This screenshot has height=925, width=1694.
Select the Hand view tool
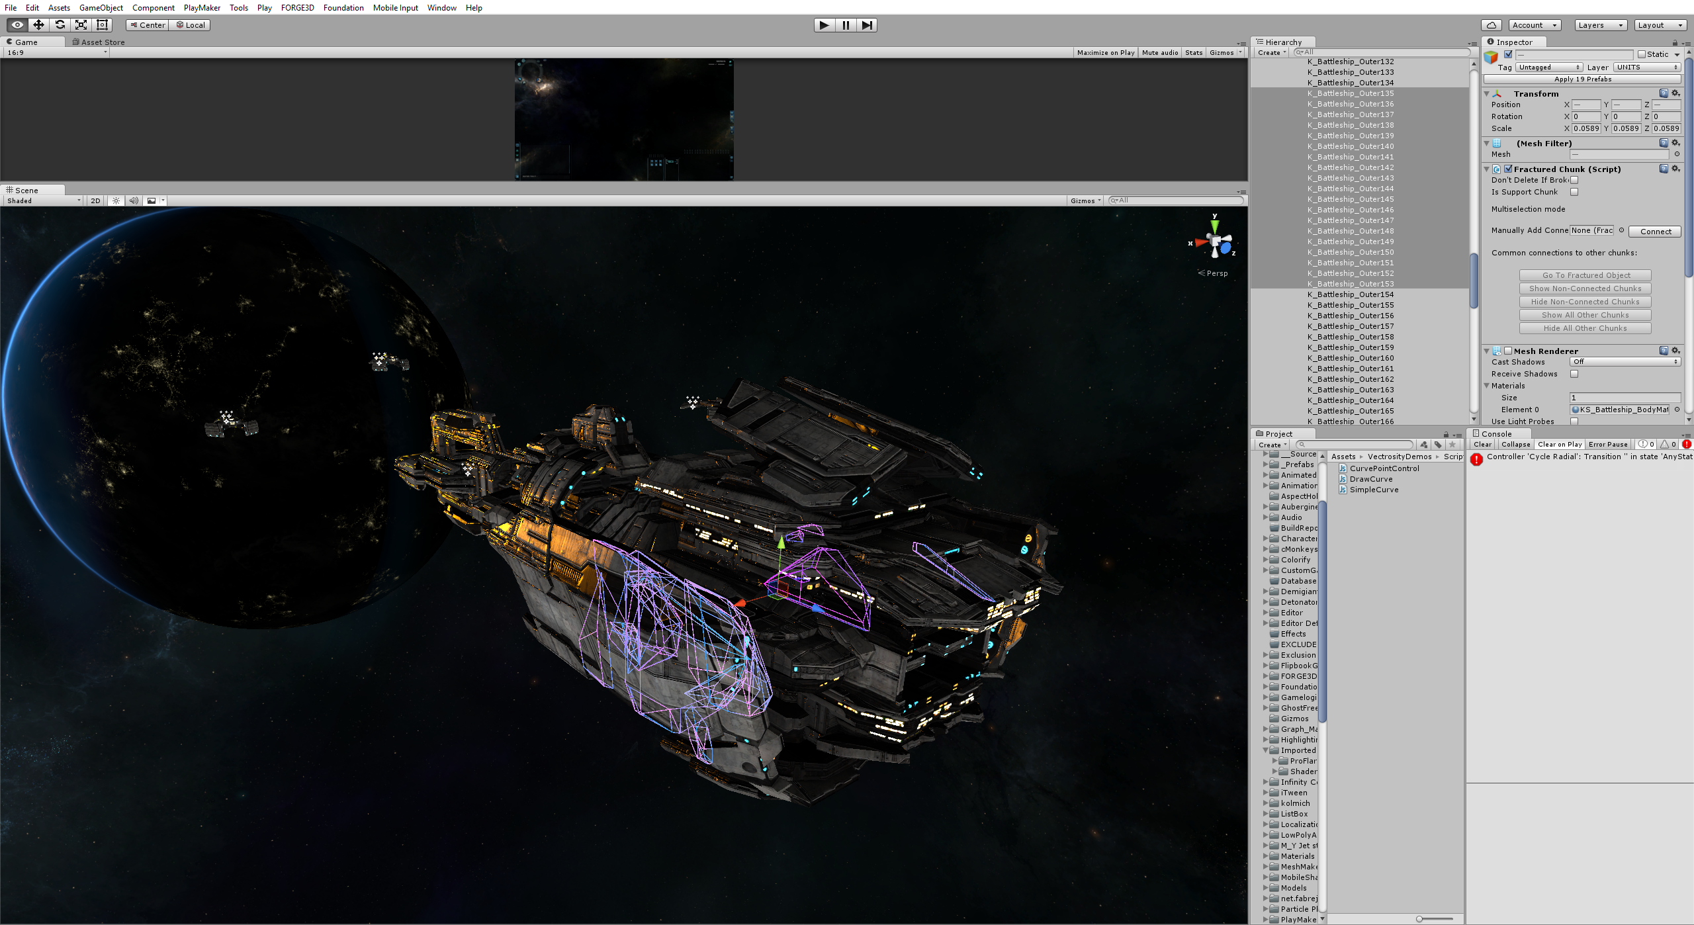(x=17, y=25)
